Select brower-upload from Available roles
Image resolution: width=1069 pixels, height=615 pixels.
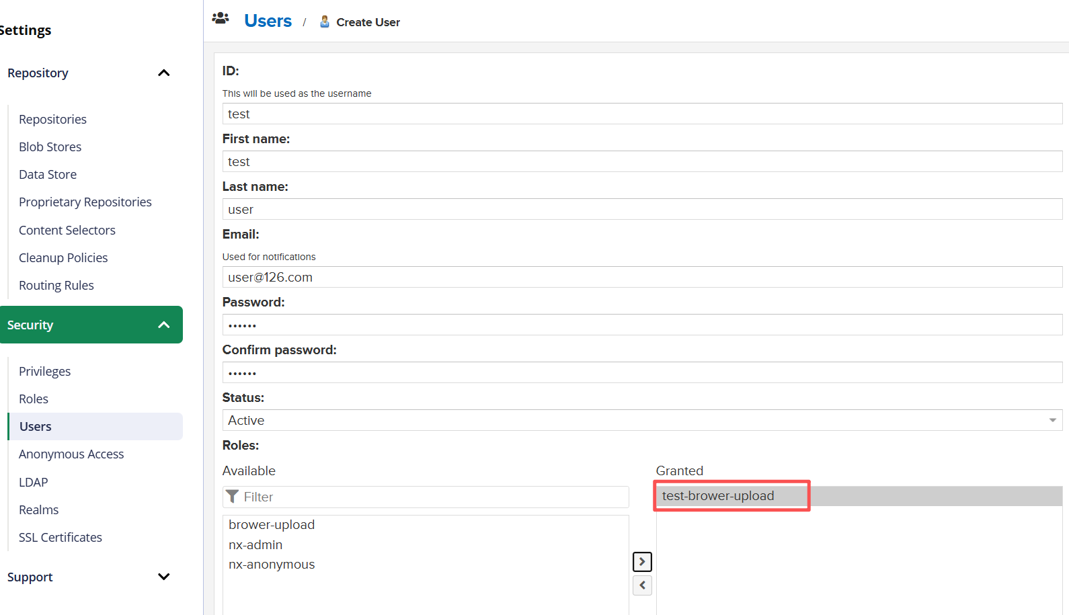click(x=272, y=524)
